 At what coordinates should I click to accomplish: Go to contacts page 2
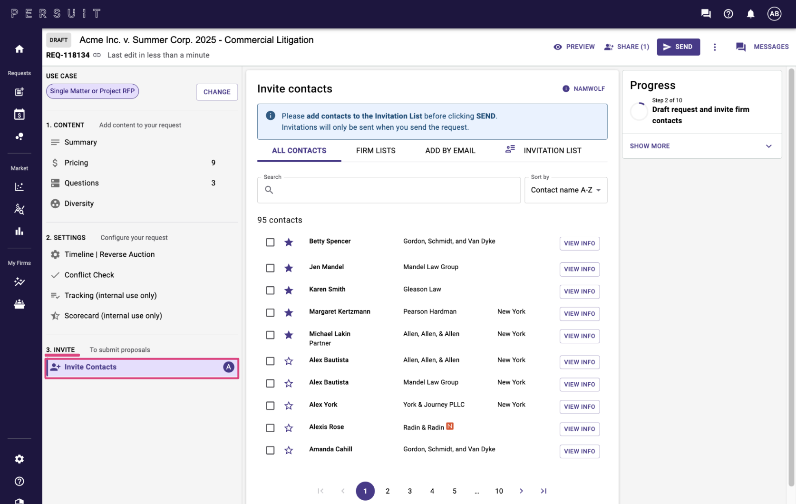pyautogui.click(x=388, y=491)
